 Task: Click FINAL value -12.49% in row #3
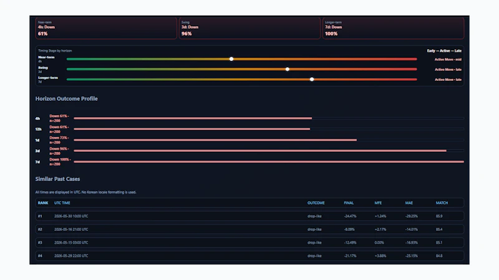tap(350, 243)
